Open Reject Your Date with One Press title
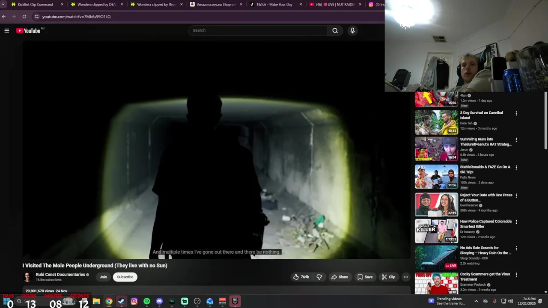 point(486,198)
